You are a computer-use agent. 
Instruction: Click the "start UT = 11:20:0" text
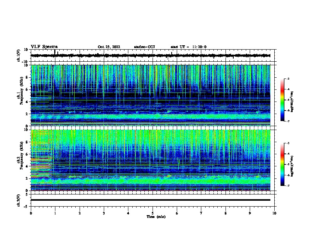pos(188,47)
